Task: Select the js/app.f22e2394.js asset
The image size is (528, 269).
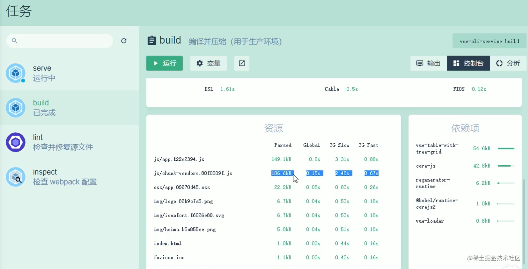Action: coord(179,159)
